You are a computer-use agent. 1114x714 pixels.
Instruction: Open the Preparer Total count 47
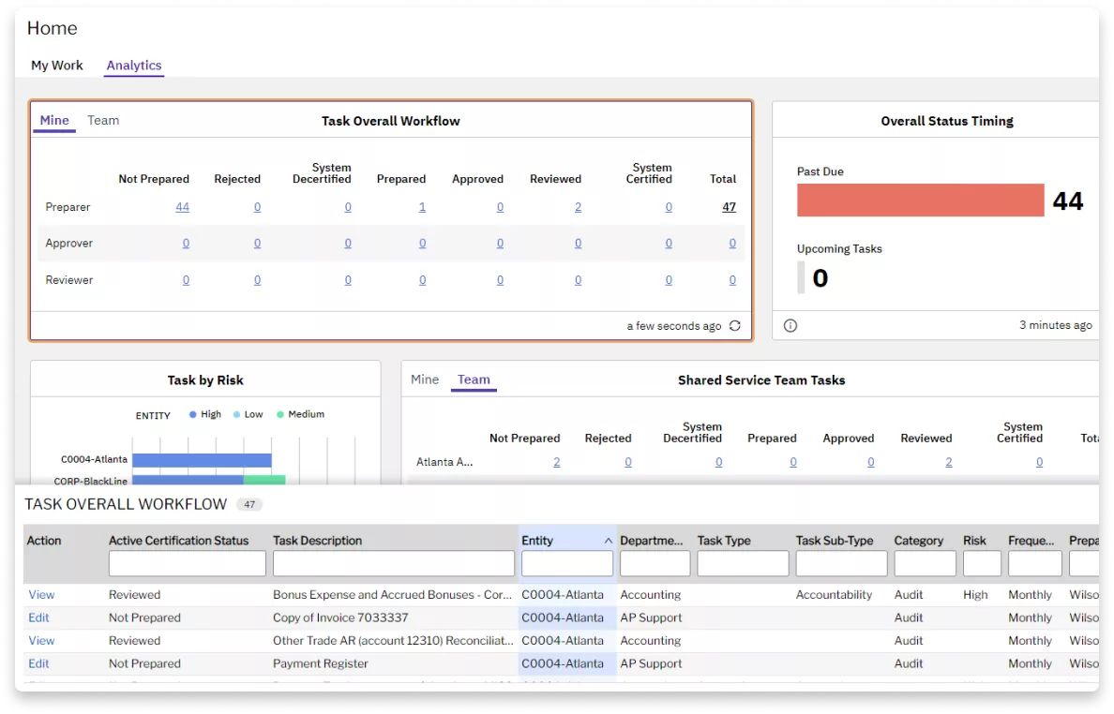pos(729,207)
